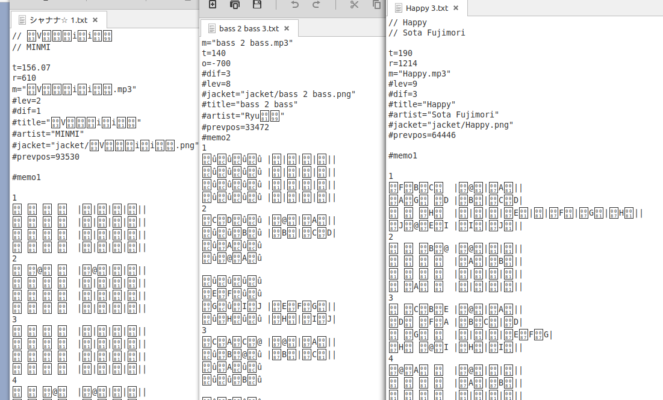
Task: Click the New document toolbar icon
Action: coord(213,5)
